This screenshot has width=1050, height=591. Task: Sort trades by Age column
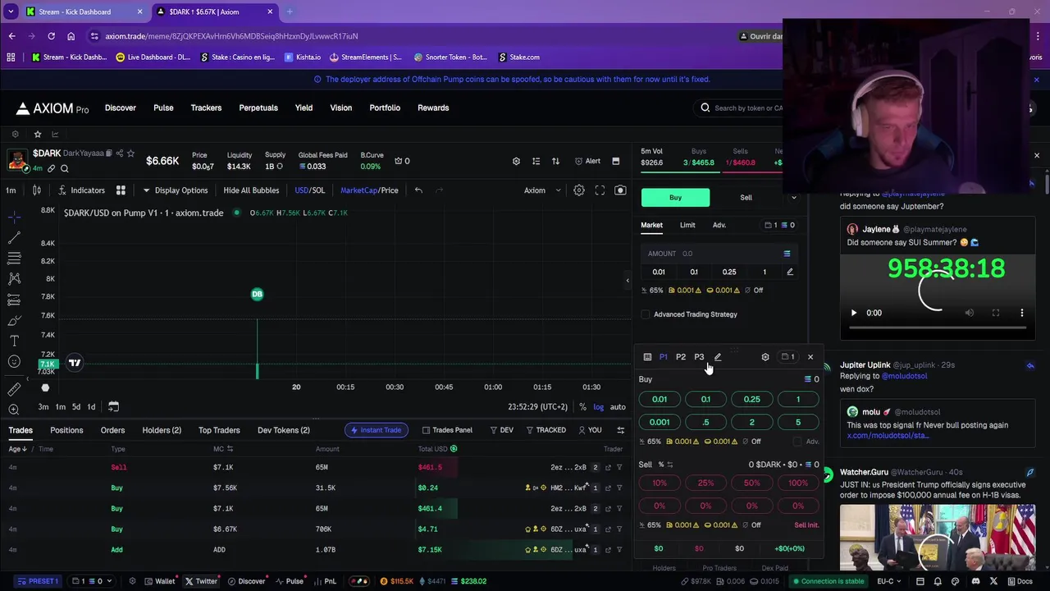17,449
